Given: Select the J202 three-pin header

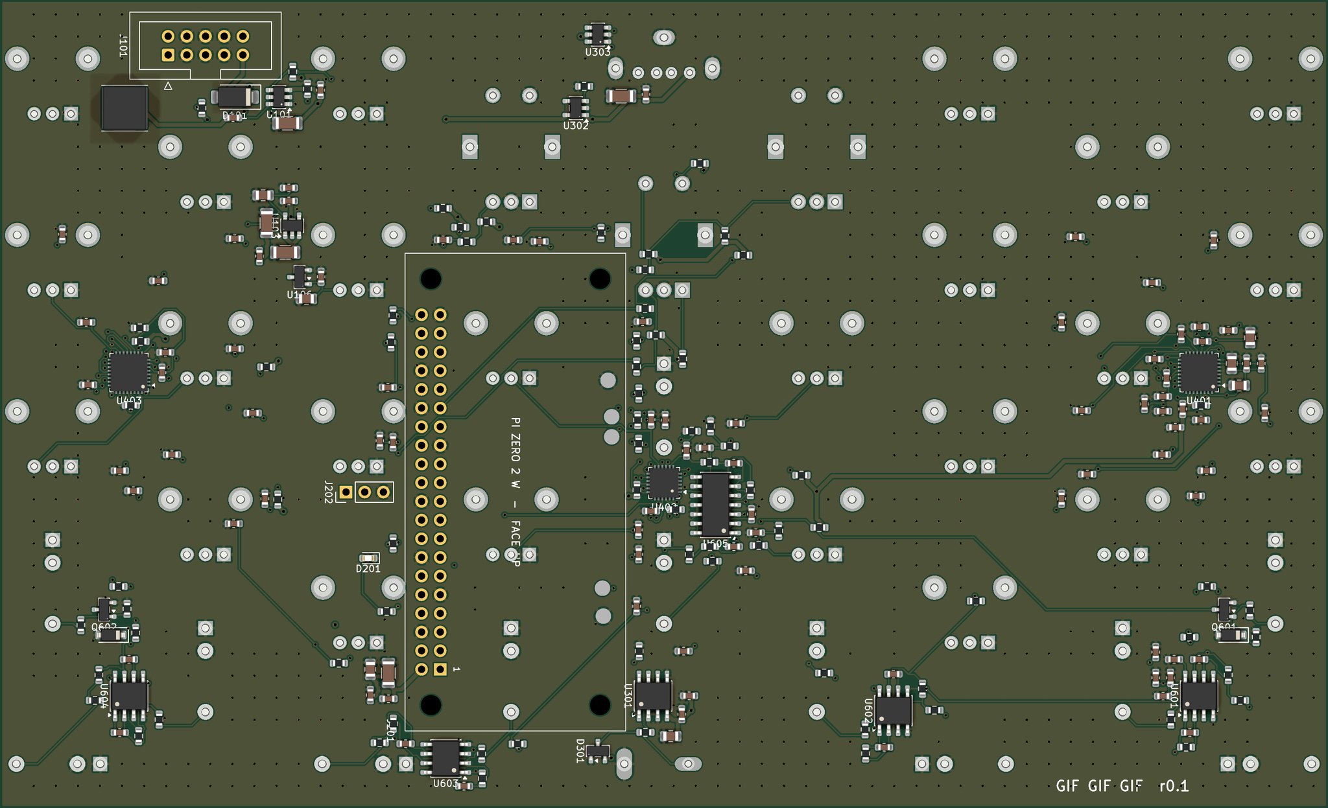Looking at the screenshot, I should coord(364,492).
